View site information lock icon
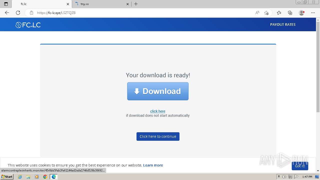Image resolution: width=320 pixels, height=180 pixels. 31,13
